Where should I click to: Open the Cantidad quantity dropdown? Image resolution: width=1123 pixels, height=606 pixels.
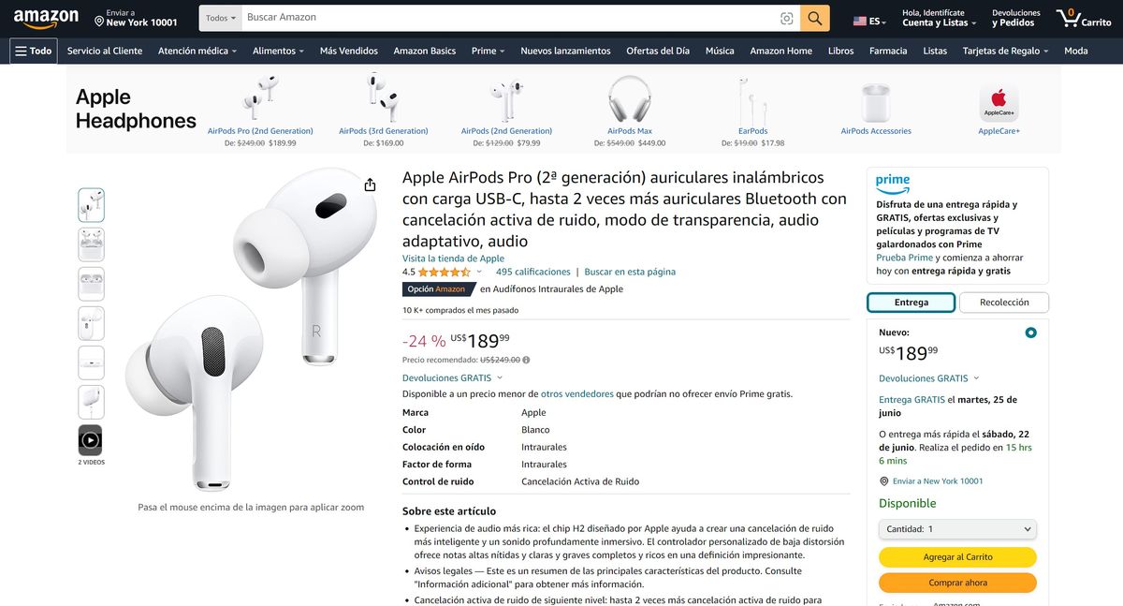(x=957, y=529)
